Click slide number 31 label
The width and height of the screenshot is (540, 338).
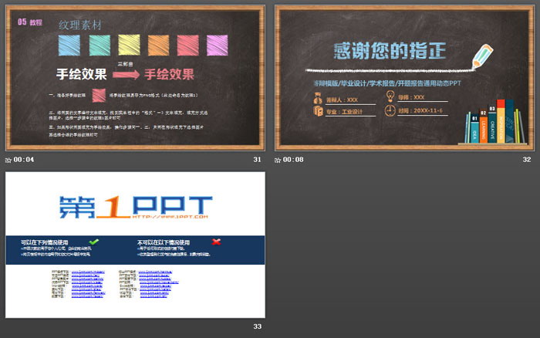coord(257,160)
